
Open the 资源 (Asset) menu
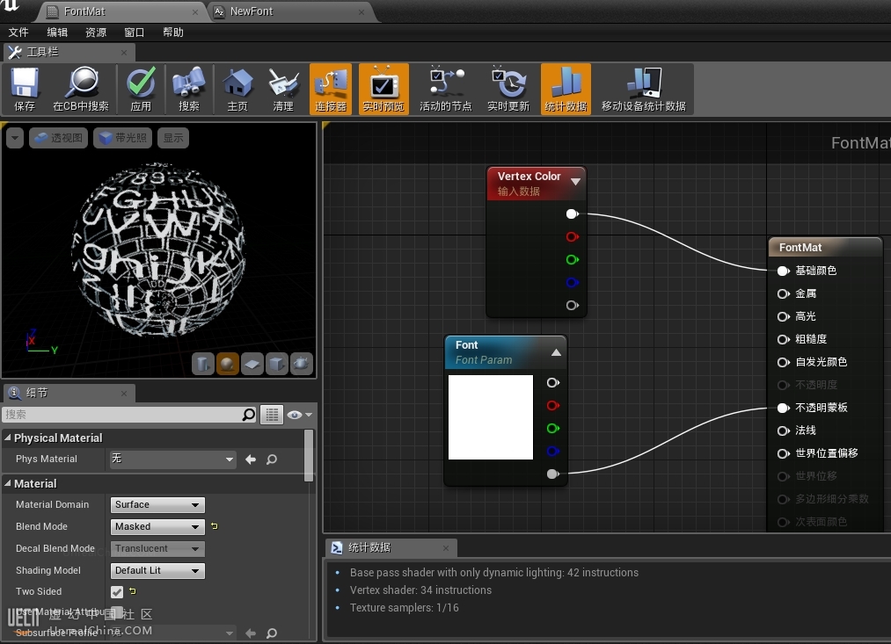[x=96, y=33]
